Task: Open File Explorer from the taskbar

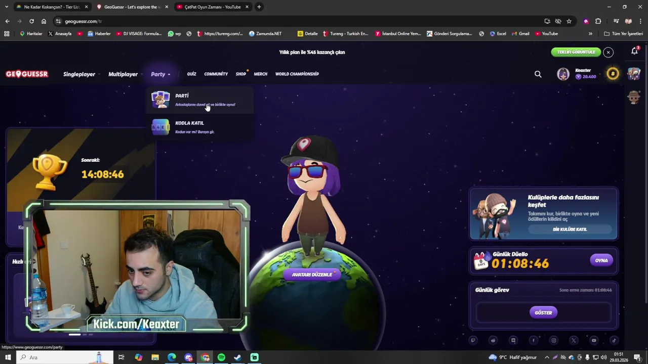Action: pos(155,357)
